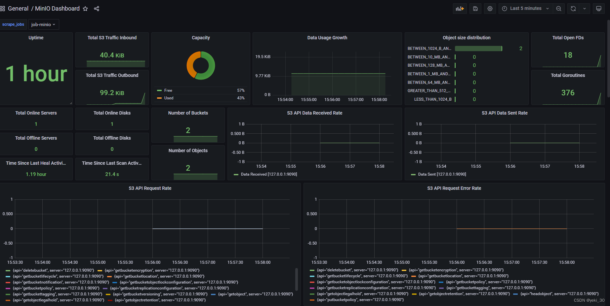Click the 99.2 KiB outbound traffic value
610x306 pixels.
[x=112, y=93]
